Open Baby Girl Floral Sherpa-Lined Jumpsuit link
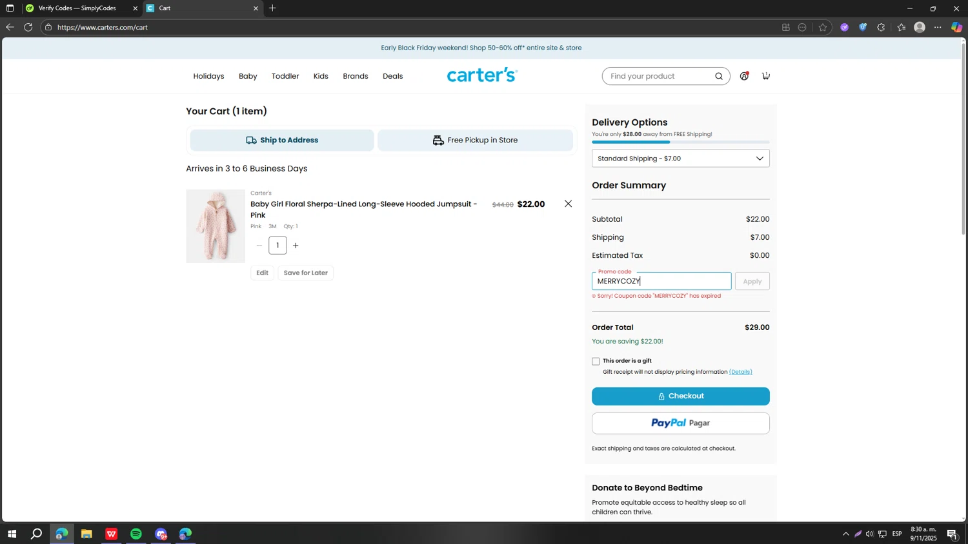968x544 pixels. [364, 209]
